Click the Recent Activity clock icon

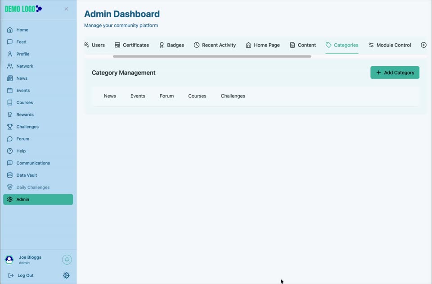(x=197, y=45)
